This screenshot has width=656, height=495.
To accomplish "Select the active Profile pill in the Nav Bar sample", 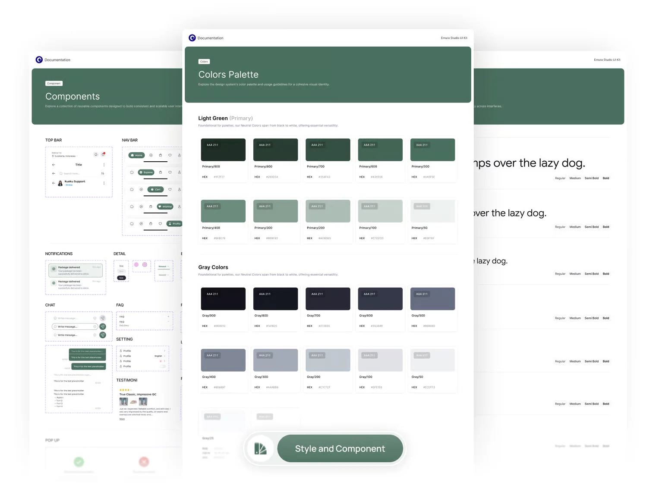I will tap(174, 224).
